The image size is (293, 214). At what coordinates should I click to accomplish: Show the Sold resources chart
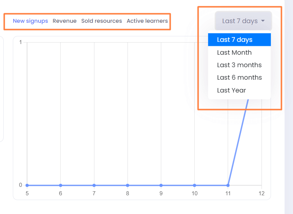point(101,21)
